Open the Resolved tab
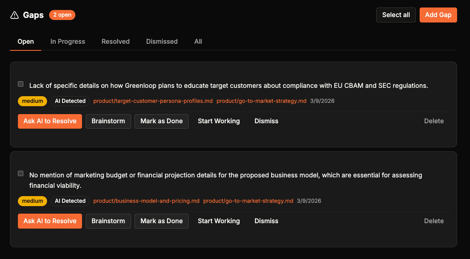This screenshot has width=470, height=259. tap(115, 41)
